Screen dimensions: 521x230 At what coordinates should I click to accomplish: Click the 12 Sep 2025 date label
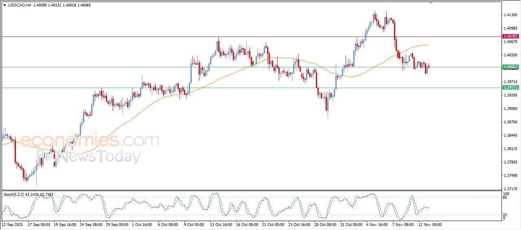pyautogui.click(x=13, y=224)
